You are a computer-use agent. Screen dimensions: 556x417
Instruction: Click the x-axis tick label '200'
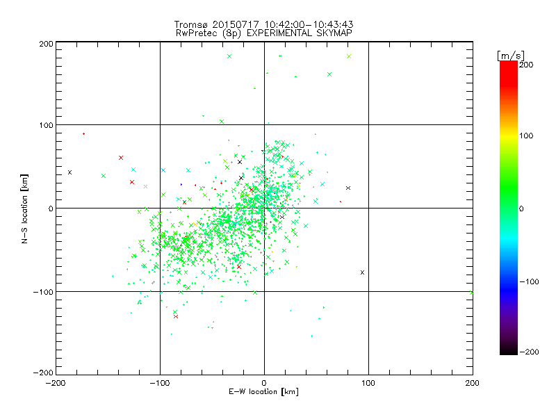(473, 383)
